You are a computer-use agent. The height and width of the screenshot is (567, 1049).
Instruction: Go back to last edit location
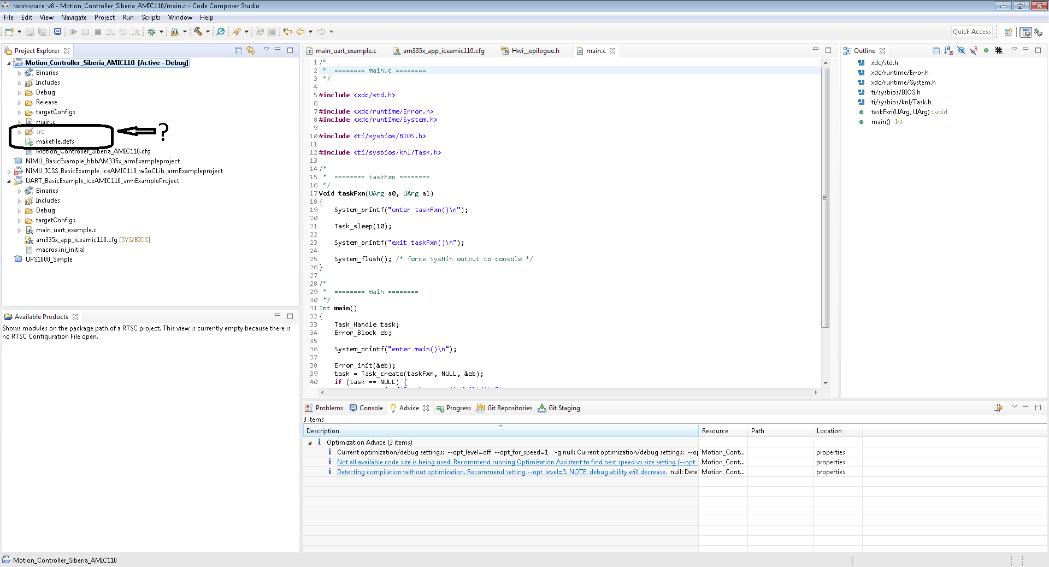point(287,32)
